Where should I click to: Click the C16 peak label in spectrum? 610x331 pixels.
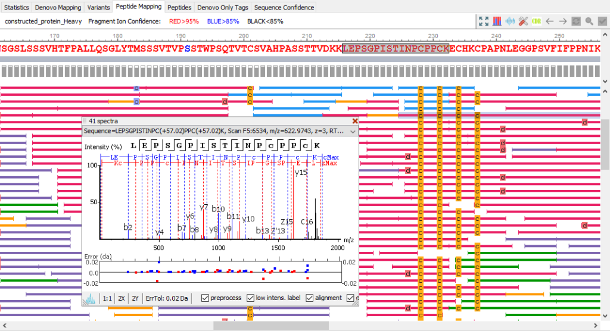pyautogui.click(x=307, y=221)
